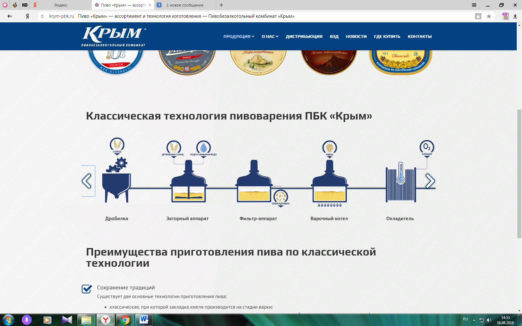Click the next slide arrow

coord(430,181)
